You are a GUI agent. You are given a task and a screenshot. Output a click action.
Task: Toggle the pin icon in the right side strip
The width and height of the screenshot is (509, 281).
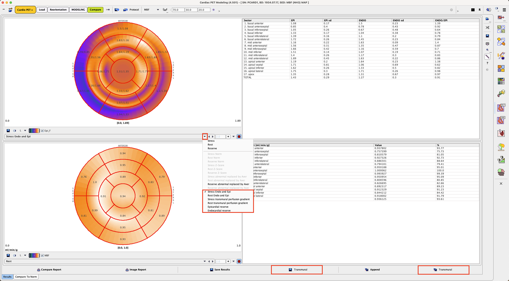tap(487, 57)
